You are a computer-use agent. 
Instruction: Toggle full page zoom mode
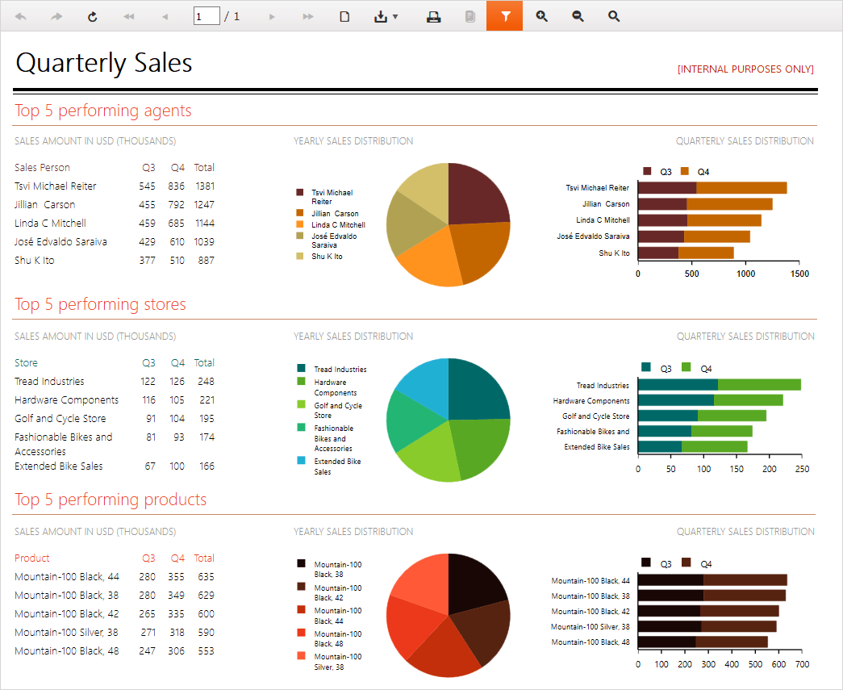point(614,16)
